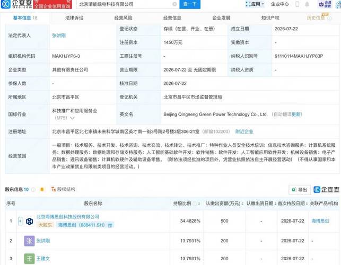This screenshot has height=265, width=341.
Task: Open notifications bell icon
Action: pyautogui.click(x=307, y=4)
